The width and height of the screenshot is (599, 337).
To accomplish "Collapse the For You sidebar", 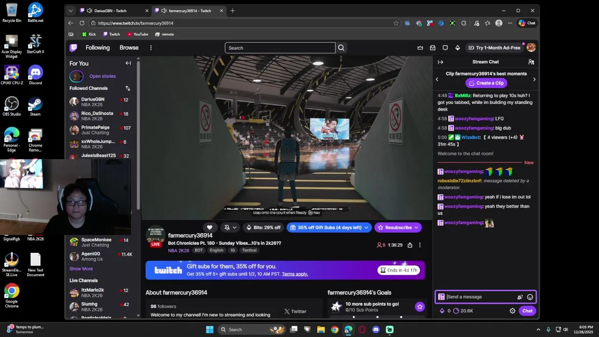I will (x=128, y=63).
